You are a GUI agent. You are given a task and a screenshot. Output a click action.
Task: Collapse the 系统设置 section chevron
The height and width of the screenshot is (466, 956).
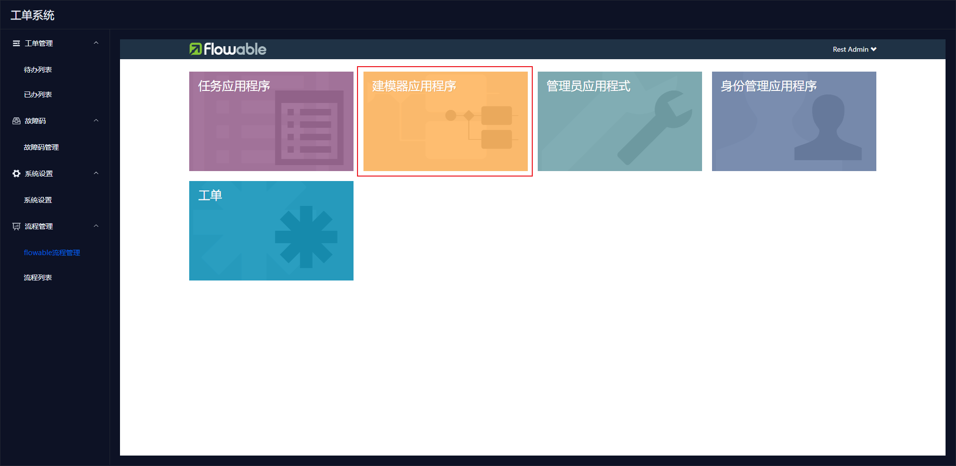96,174
